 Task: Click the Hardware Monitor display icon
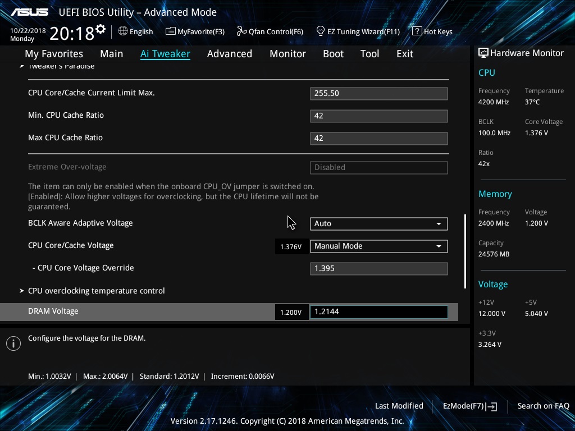(x=483, y=53)
